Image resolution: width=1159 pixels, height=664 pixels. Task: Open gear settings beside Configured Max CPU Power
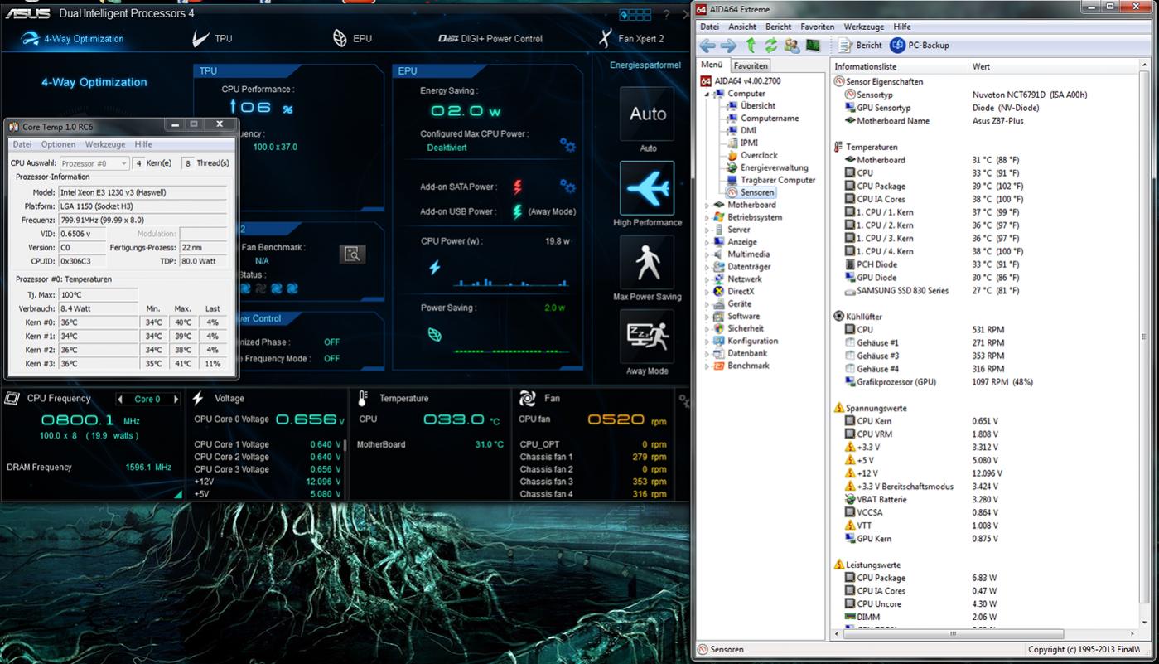(567, 145)
